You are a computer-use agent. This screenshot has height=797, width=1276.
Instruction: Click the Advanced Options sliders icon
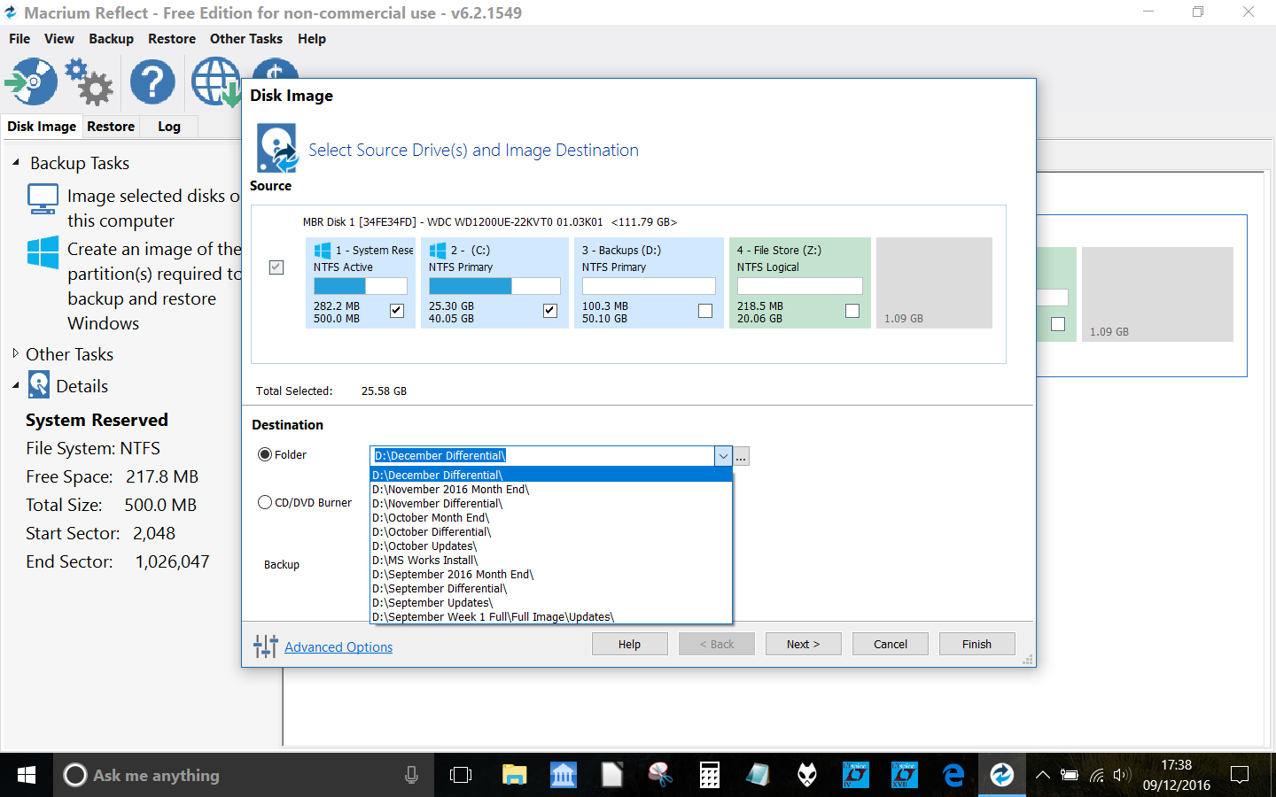266,646
